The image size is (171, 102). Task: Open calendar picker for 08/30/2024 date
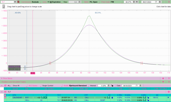[137, 86]
